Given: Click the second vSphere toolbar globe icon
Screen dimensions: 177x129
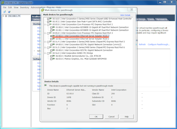Looking at the screenshot, I should pos(9,12).
